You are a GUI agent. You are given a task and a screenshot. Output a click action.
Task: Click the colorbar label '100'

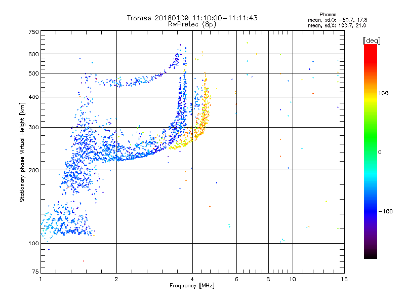click(x=383, y=93)
